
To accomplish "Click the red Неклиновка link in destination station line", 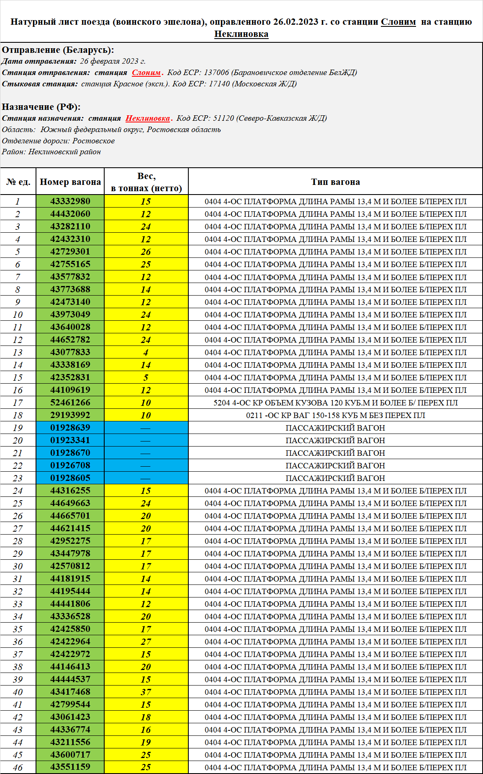I will click(148, 118).
